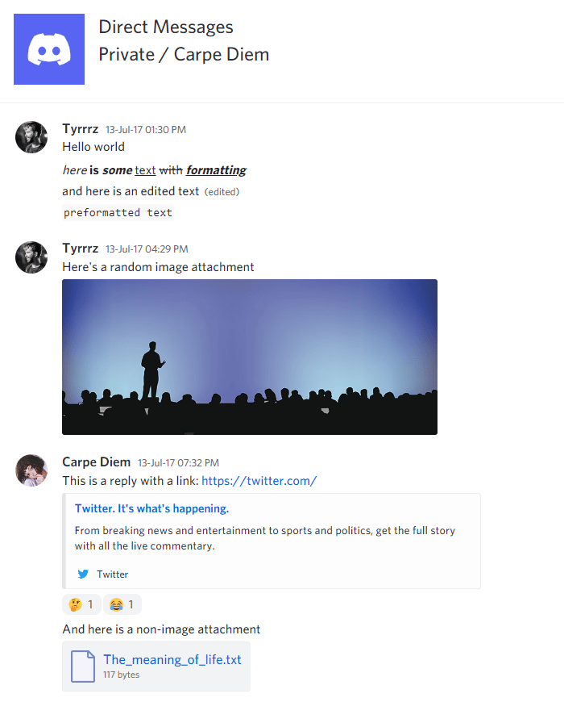Click the Discord logo icon
This screenshot has height=702, width=564.
[48, 48]
